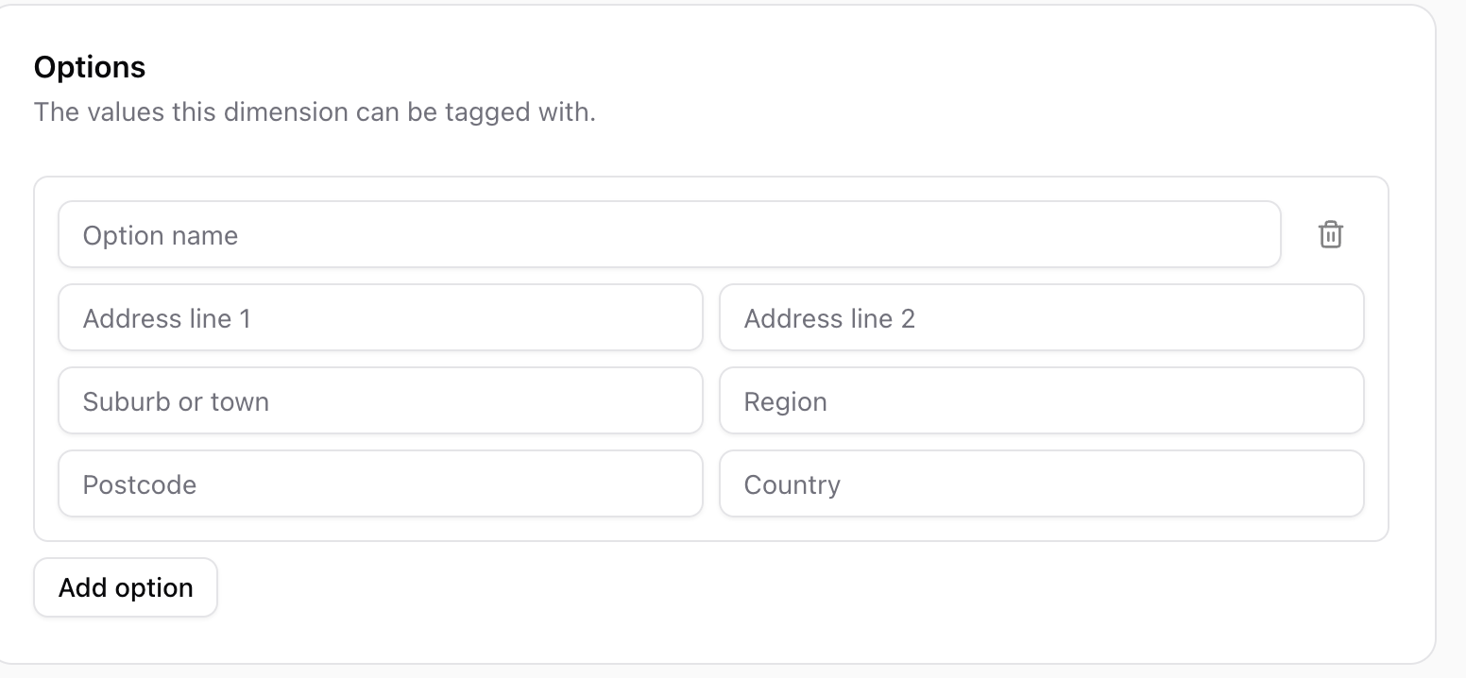Select the Address line 2 field

[1042, 317]
